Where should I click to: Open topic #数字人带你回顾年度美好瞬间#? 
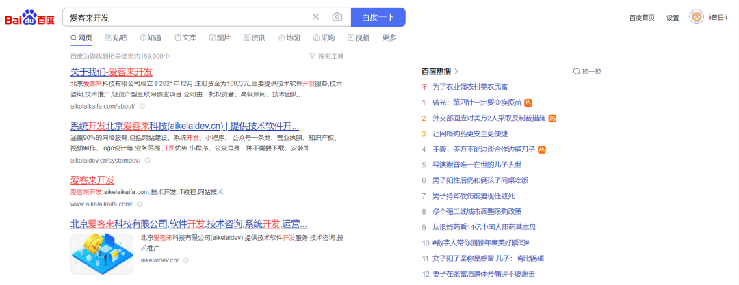[481, 243]
